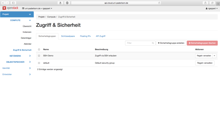The height and width of the screenshot is (137, 220).
Task: Reload the page with the refresh icon
Action: (159, 3)
